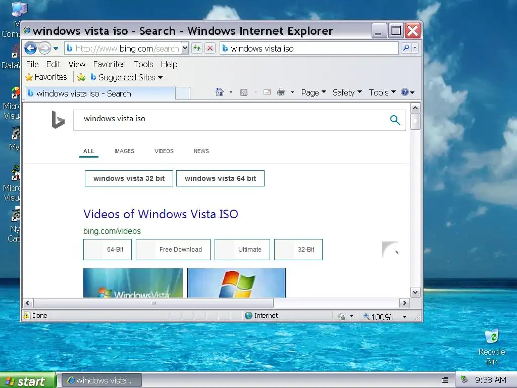This screenshot has width=517, height=388.
Task: Stop loading with the red X icon
Action: coord(210,48)
